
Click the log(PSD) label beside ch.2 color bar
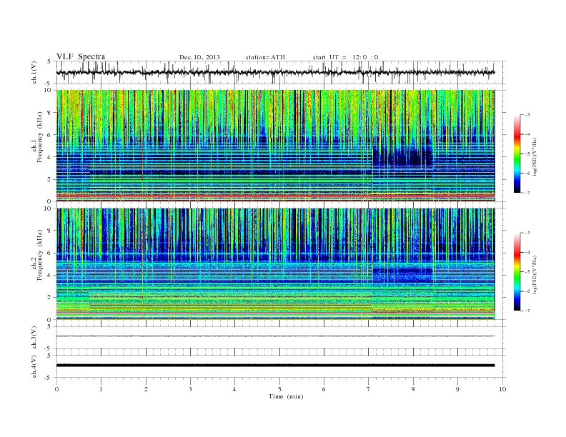point(535,274)
